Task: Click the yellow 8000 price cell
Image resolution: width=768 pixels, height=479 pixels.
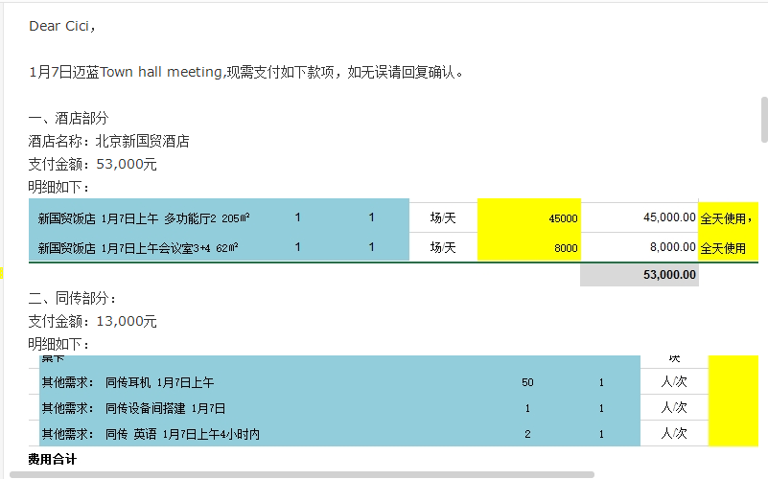Action: tap(528, 248)
